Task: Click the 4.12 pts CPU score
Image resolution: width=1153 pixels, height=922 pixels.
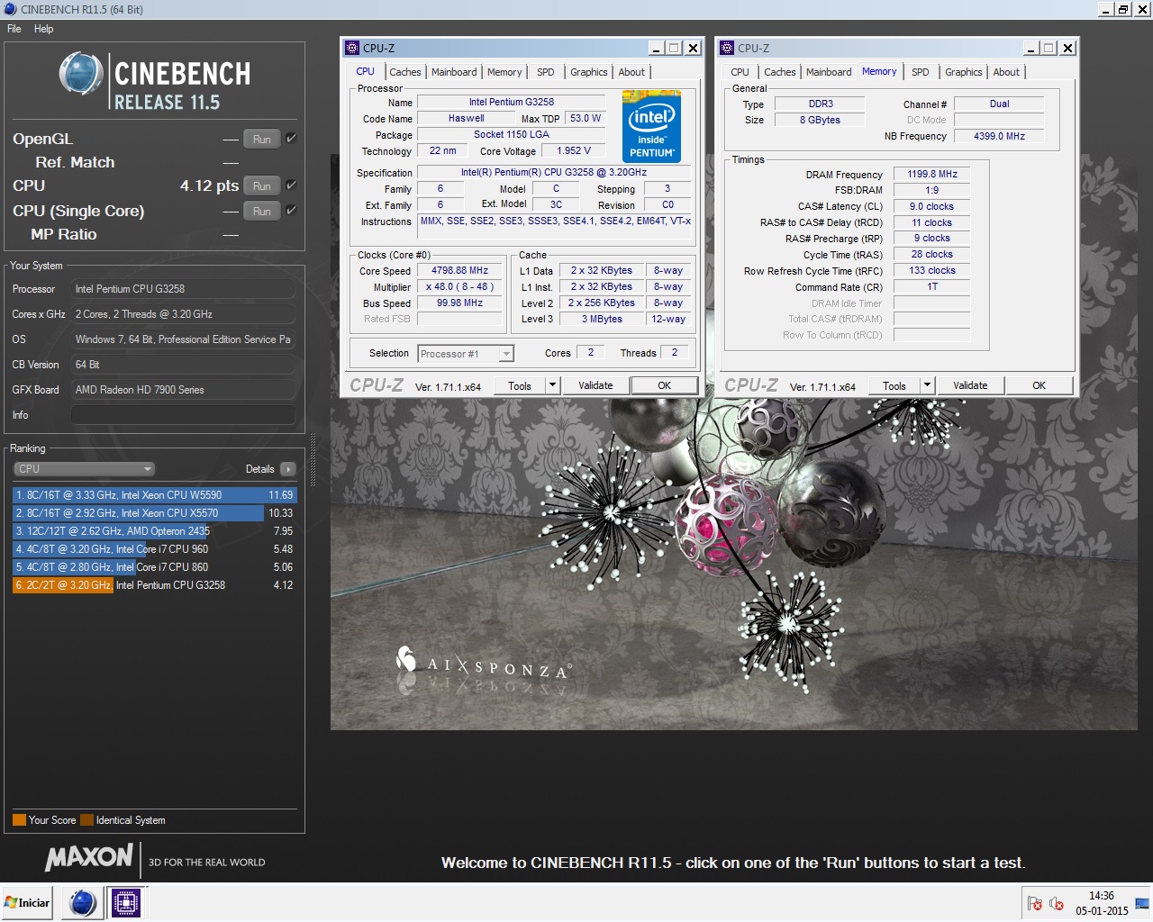Action: pyautogui.click(x=209, y=185)
